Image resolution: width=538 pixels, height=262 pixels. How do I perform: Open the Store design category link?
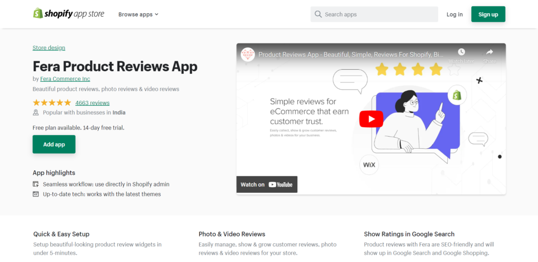click(49, 48)
